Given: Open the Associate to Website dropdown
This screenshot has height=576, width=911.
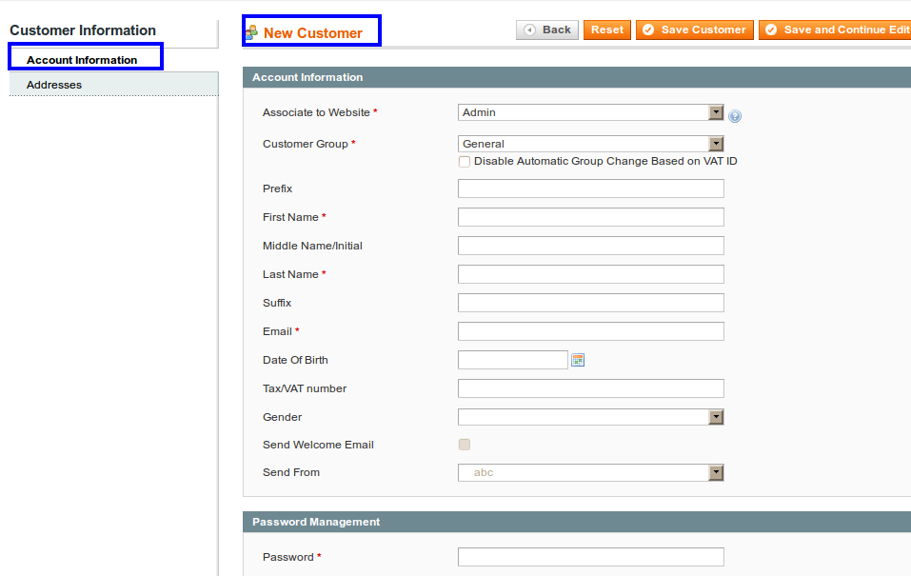Looking at the screenshot, I should 590,112.
